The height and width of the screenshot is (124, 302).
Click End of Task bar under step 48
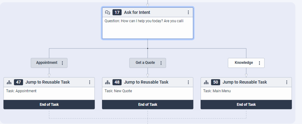pyautogui.click(x=148, y=104)
